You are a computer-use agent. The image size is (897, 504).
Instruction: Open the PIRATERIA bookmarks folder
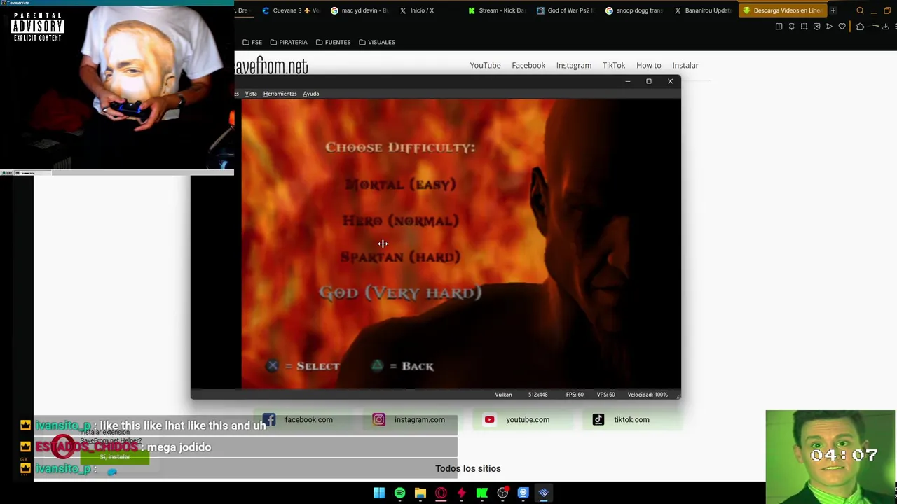coord(289,42)
